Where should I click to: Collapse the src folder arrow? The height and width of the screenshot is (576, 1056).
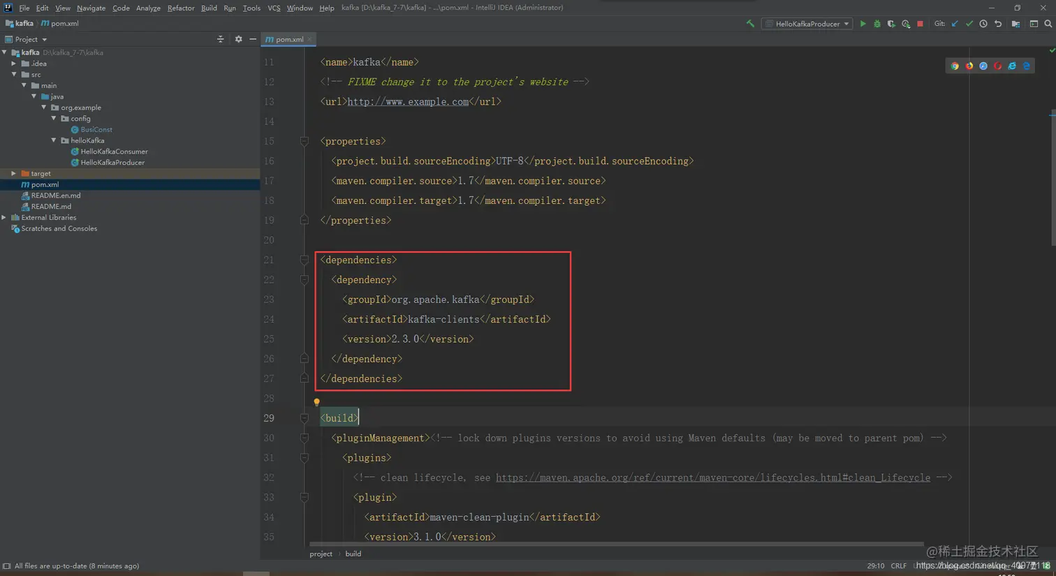coord(14,74)
